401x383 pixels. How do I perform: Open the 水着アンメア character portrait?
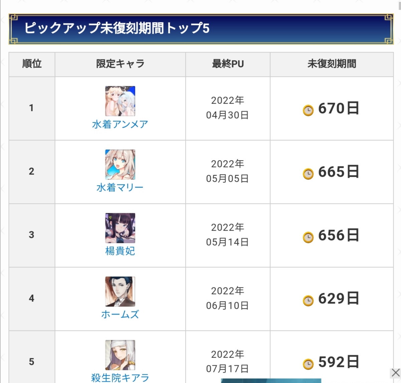click(x=120, y=101)
